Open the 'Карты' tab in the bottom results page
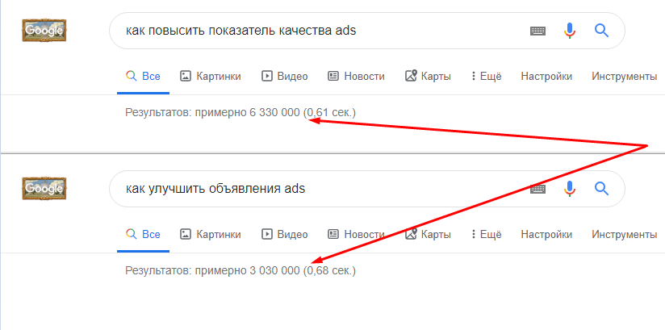Screen dimensions: 665x330 pos(428,235)
